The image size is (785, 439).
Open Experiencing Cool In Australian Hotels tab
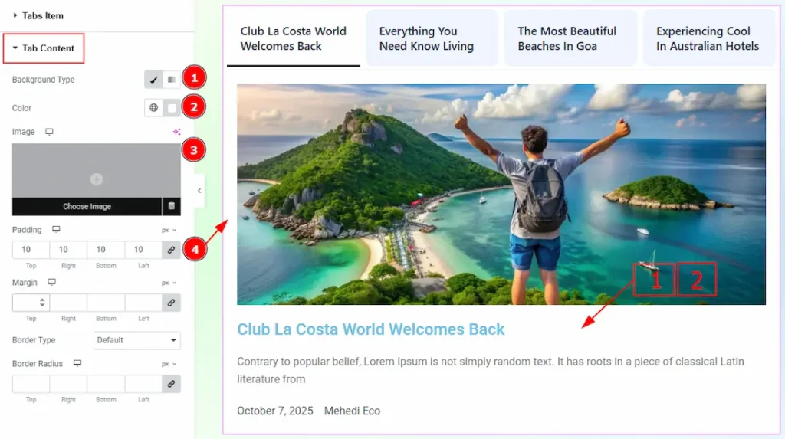(709, 38)
